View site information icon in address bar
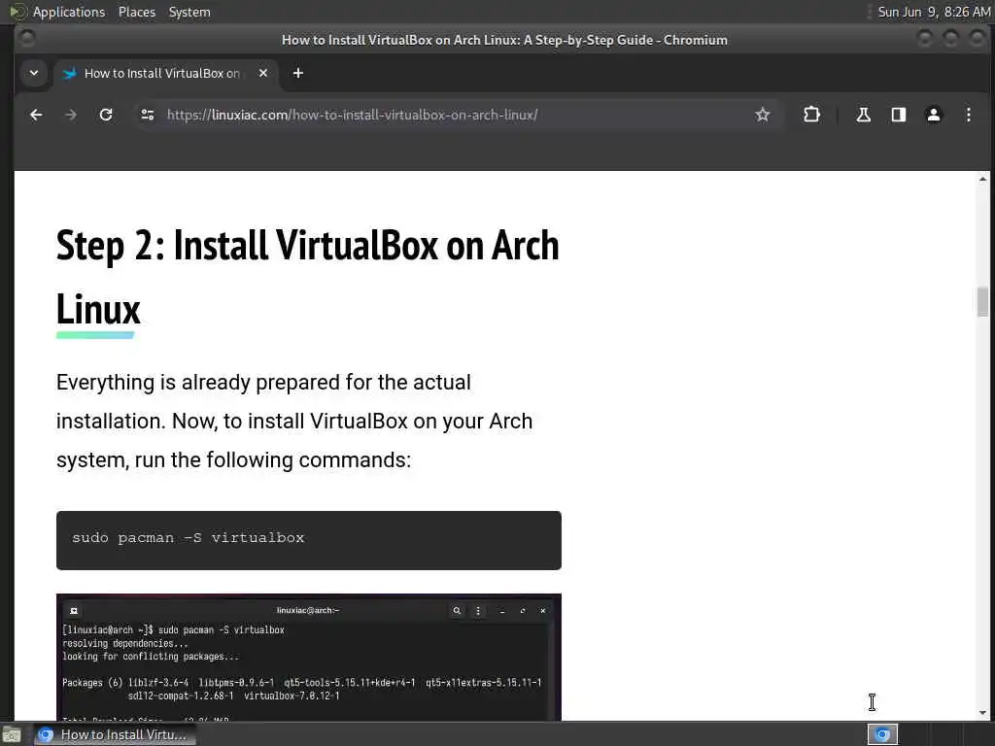 [148, 115]
